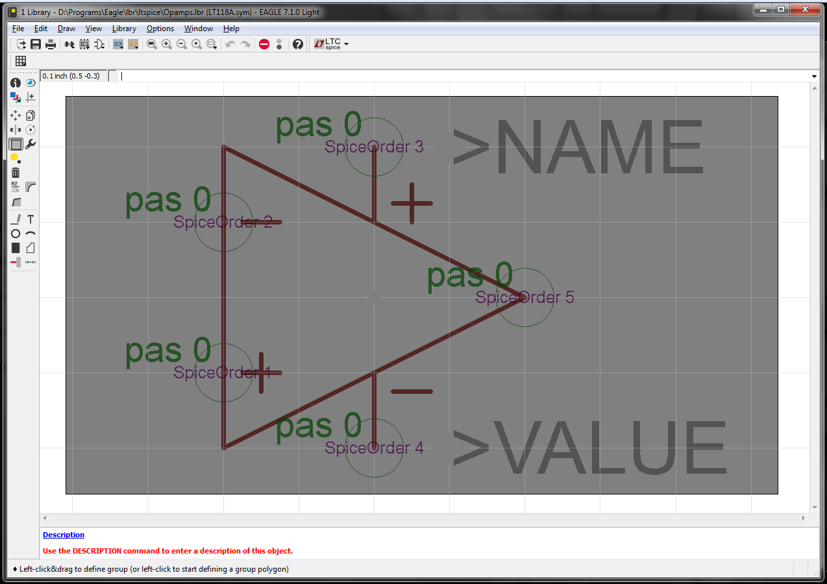The width and height of the screenshot is (827, 584).
Task: Select the Circle drawing tool
Action: tap(16, 234)
